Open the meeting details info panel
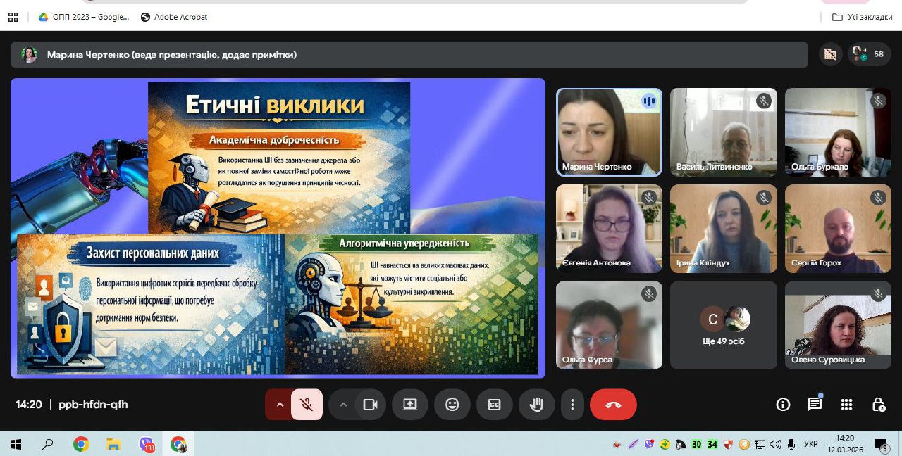The image size is (902, 456). 783,405
